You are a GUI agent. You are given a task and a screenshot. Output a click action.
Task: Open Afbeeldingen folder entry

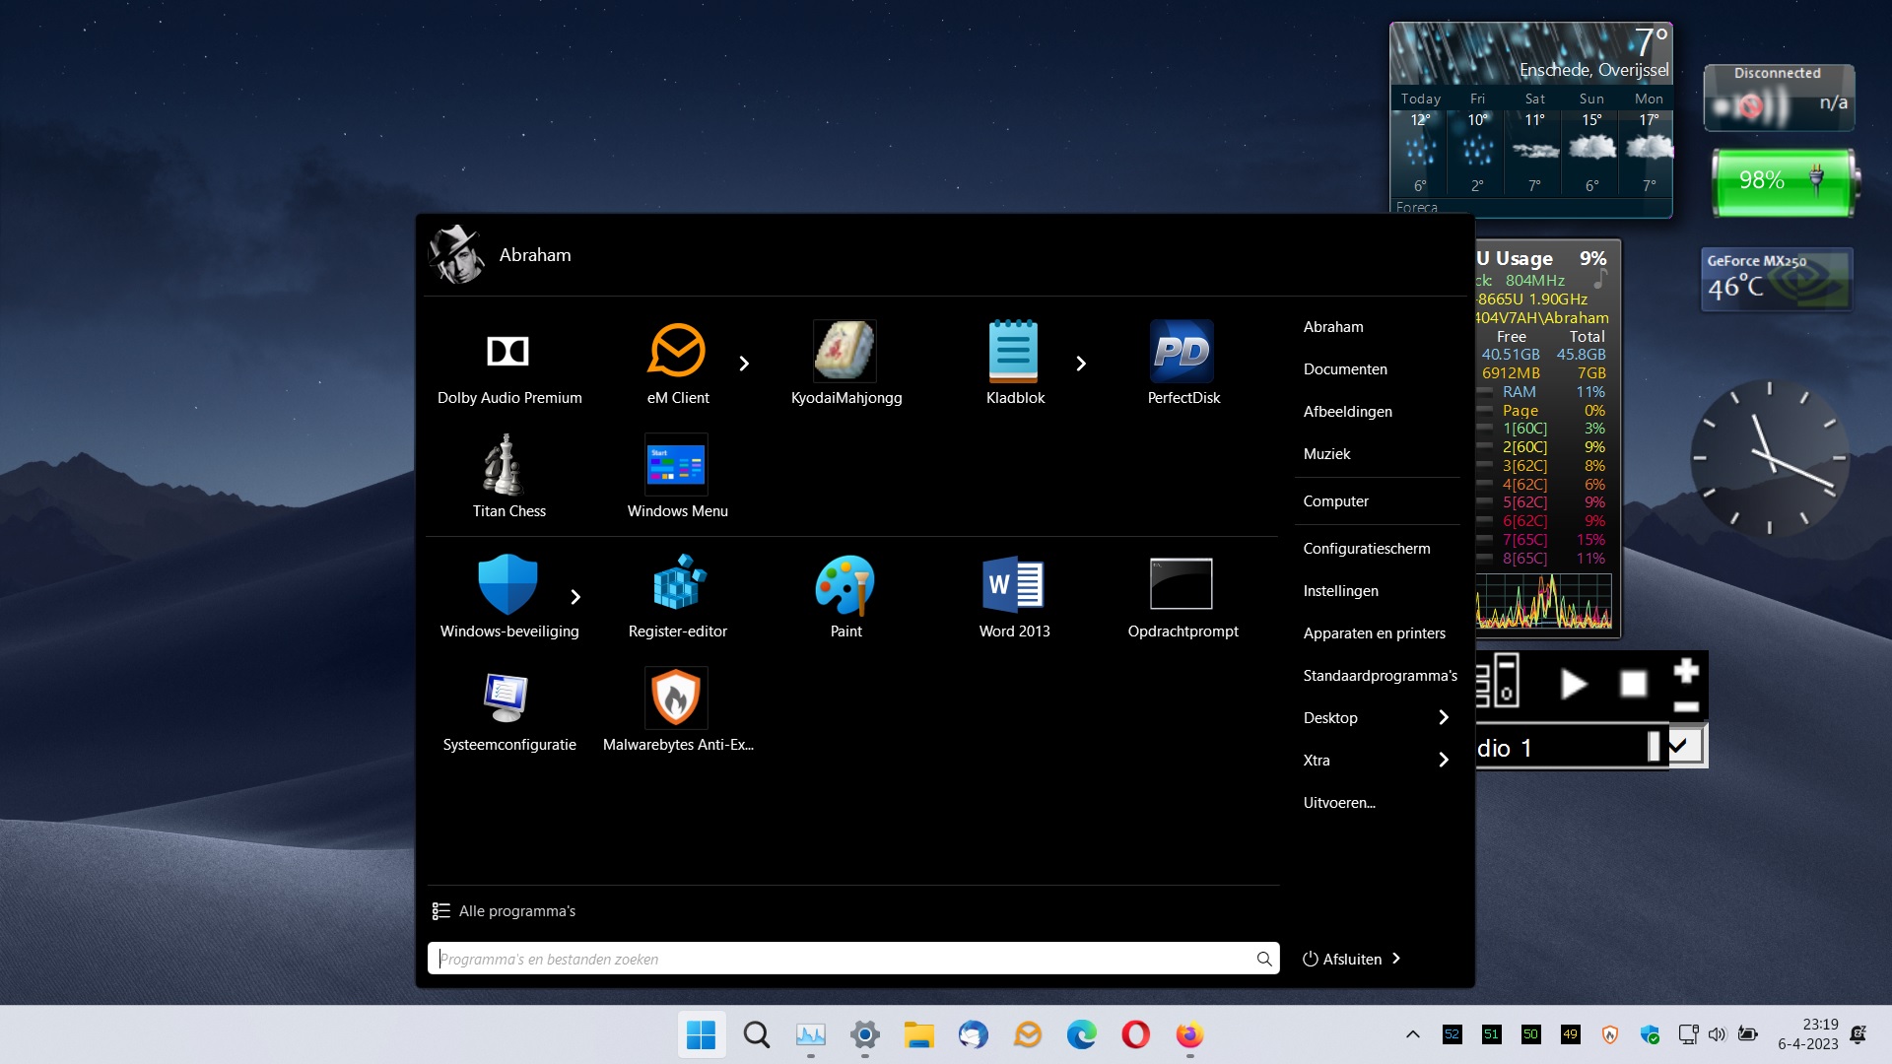tap(1347, 411)
